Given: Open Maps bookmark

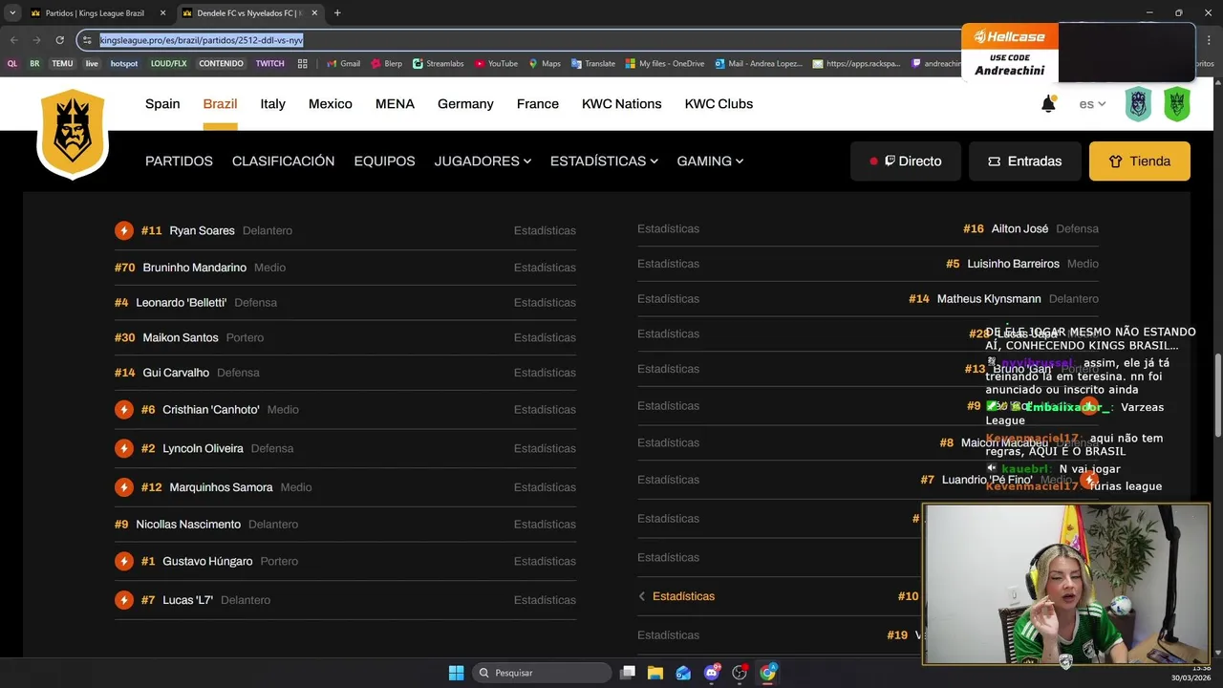Looking at the screenshot, I should point(545,64).
